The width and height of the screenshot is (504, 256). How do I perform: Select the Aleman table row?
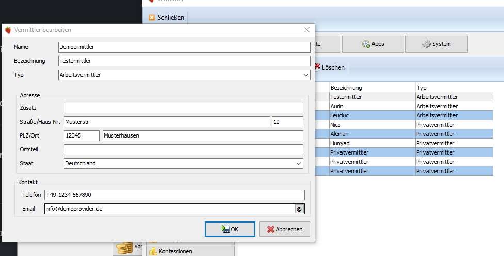404,134
